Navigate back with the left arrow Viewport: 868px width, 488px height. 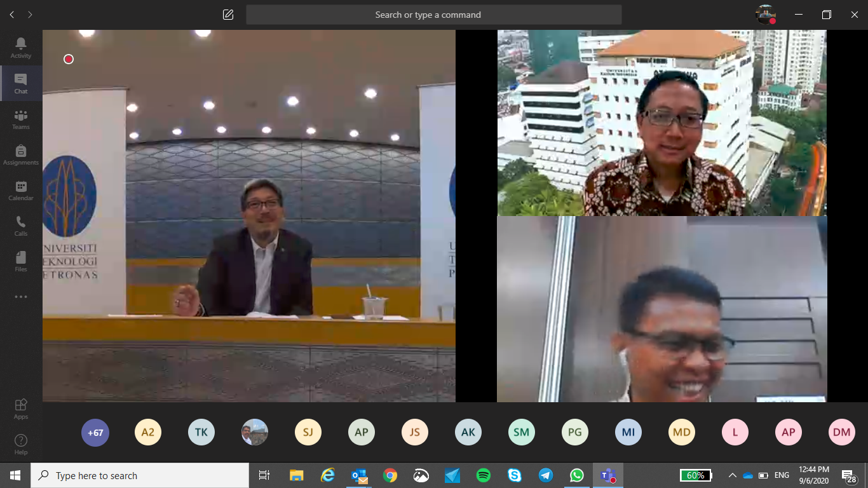click(x=11, y=14)
